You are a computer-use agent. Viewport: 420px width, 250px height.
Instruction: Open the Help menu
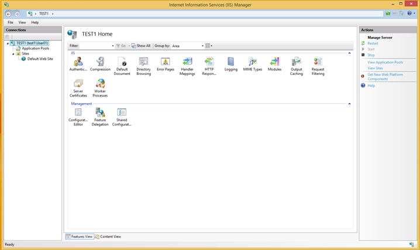pos(35,22)
